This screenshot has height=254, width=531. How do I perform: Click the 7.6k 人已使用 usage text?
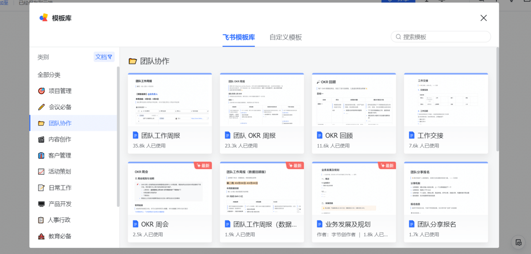point(424,146)
